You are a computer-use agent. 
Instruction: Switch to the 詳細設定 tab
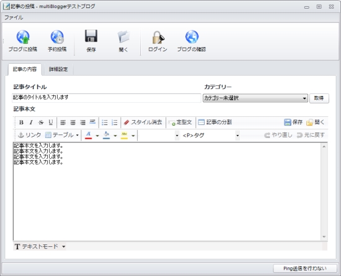coord(58,69)
